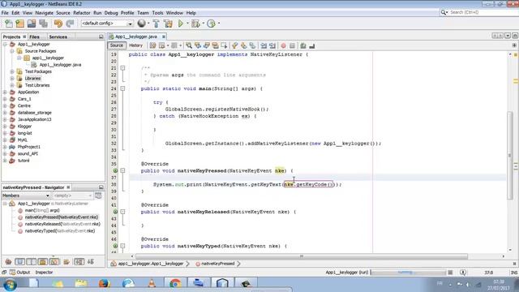Switch to the Services tab

(x=58, y=36)
